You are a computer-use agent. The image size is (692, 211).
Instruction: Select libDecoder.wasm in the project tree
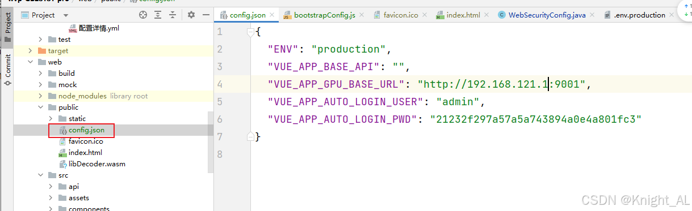(x=92, y=163)
